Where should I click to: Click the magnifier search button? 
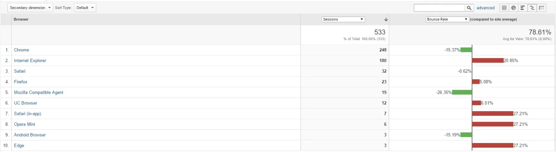coord(469,8)
